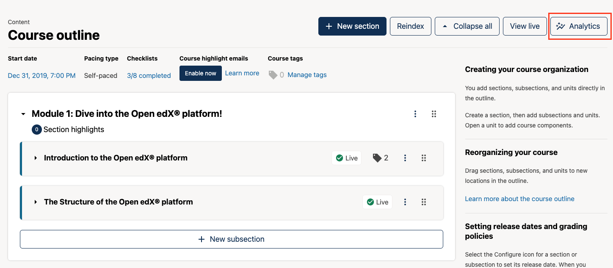This screenshot has height=268, width=613.
Task: Open the three-dot menu on The Structure subsection
Action: point(405,202)
